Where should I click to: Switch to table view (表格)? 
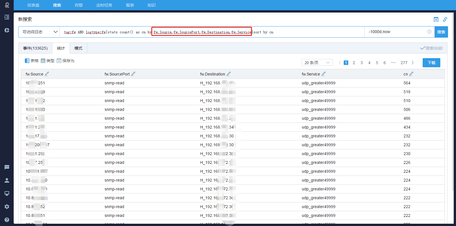[32, 61]
